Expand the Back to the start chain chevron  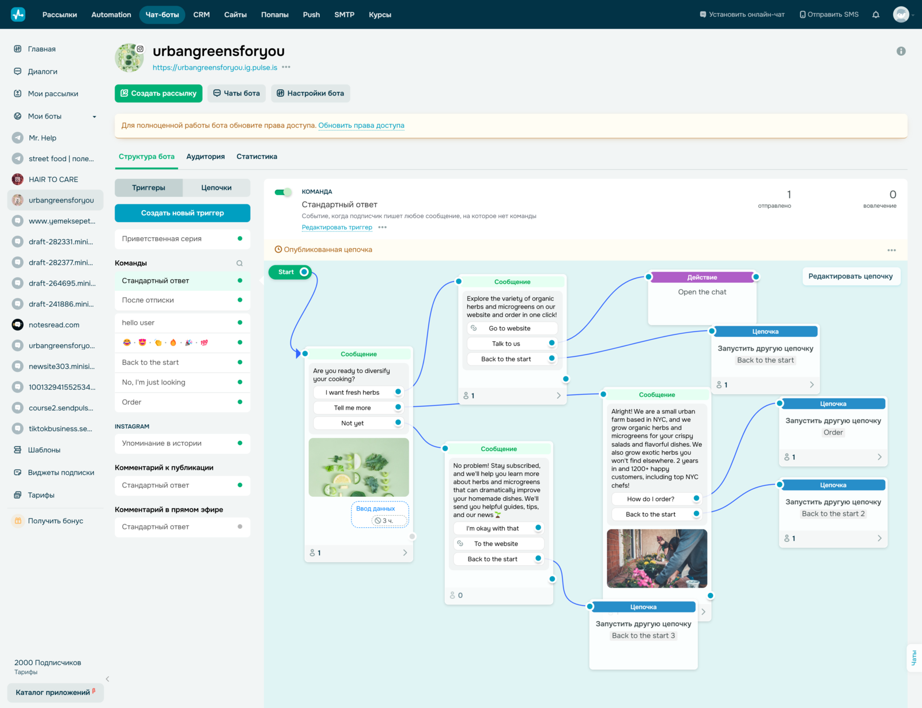click(812, 385)
